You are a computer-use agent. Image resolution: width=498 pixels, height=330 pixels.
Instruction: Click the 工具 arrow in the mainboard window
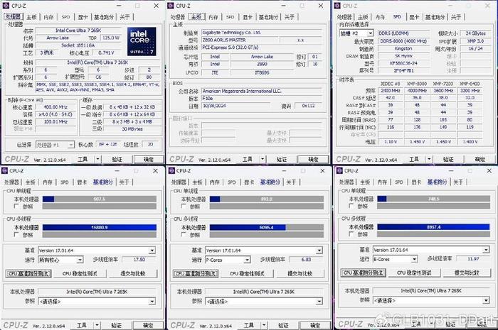[x=263, y=159]
